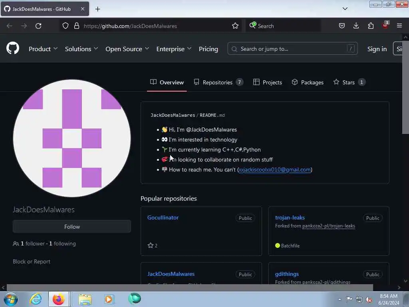Click the Firefox Search box
Image resolution: width=409 pixels, height=307 pixels.
coord(283,26)
